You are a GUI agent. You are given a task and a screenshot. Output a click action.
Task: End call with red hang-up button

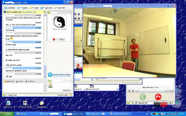158,97
